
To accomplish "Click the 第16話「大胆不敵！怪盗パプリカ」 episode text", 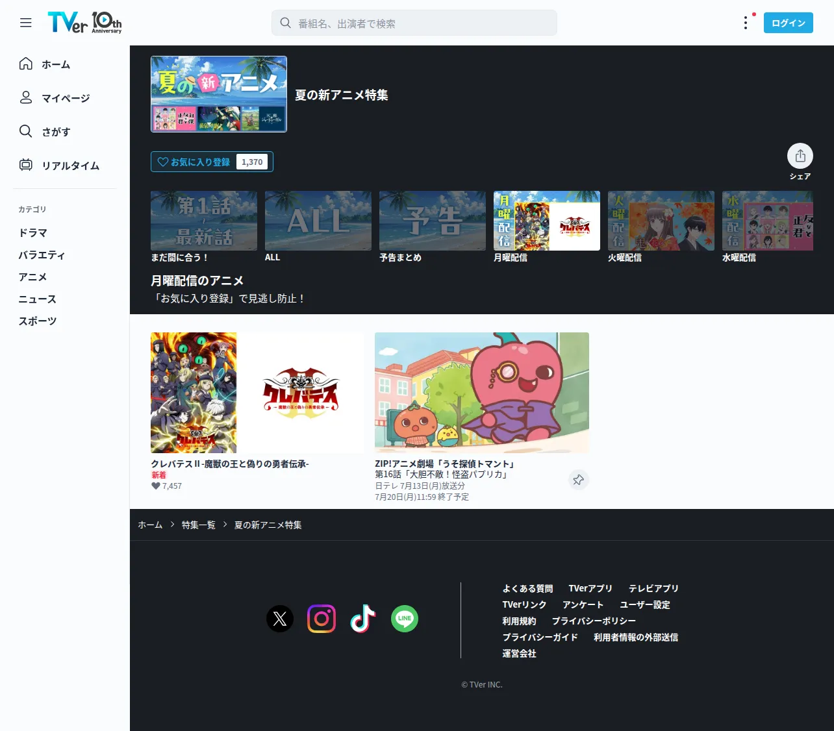I will tap(442, 474).
